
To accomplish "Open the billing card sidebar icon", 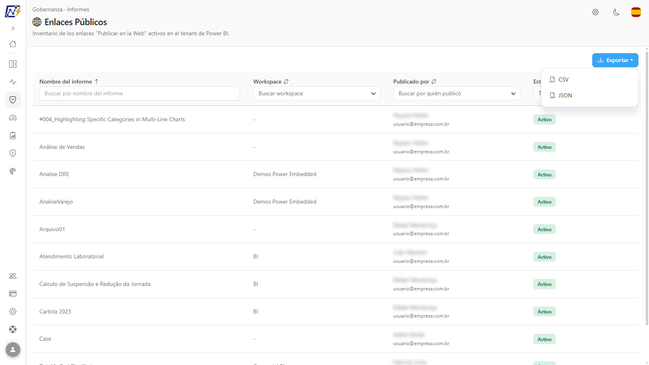I will pos(13,294).
